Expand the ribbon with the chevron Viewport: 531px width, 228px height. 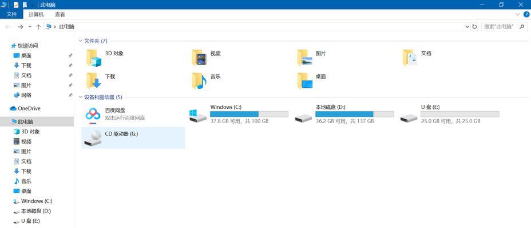(x=517, y=14)
